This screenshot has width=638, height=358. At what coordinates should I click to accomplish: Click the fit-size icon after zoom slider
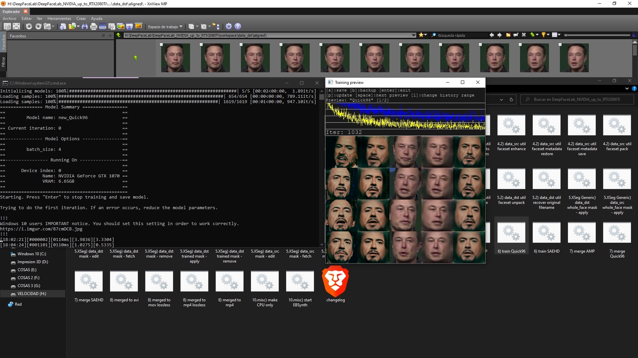(x=634, y=35)
